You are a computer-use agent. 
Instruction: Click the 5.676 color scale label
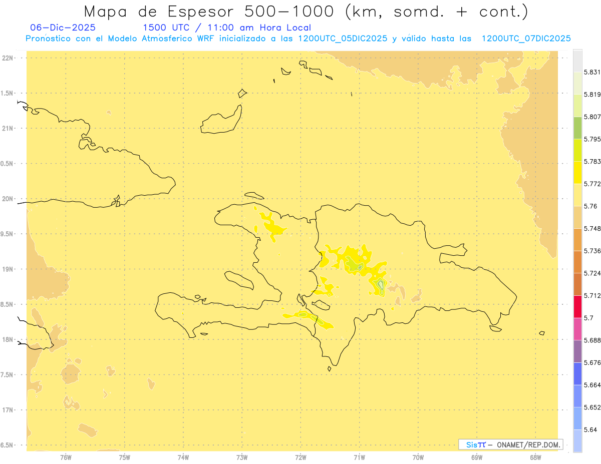pos(592,363)
